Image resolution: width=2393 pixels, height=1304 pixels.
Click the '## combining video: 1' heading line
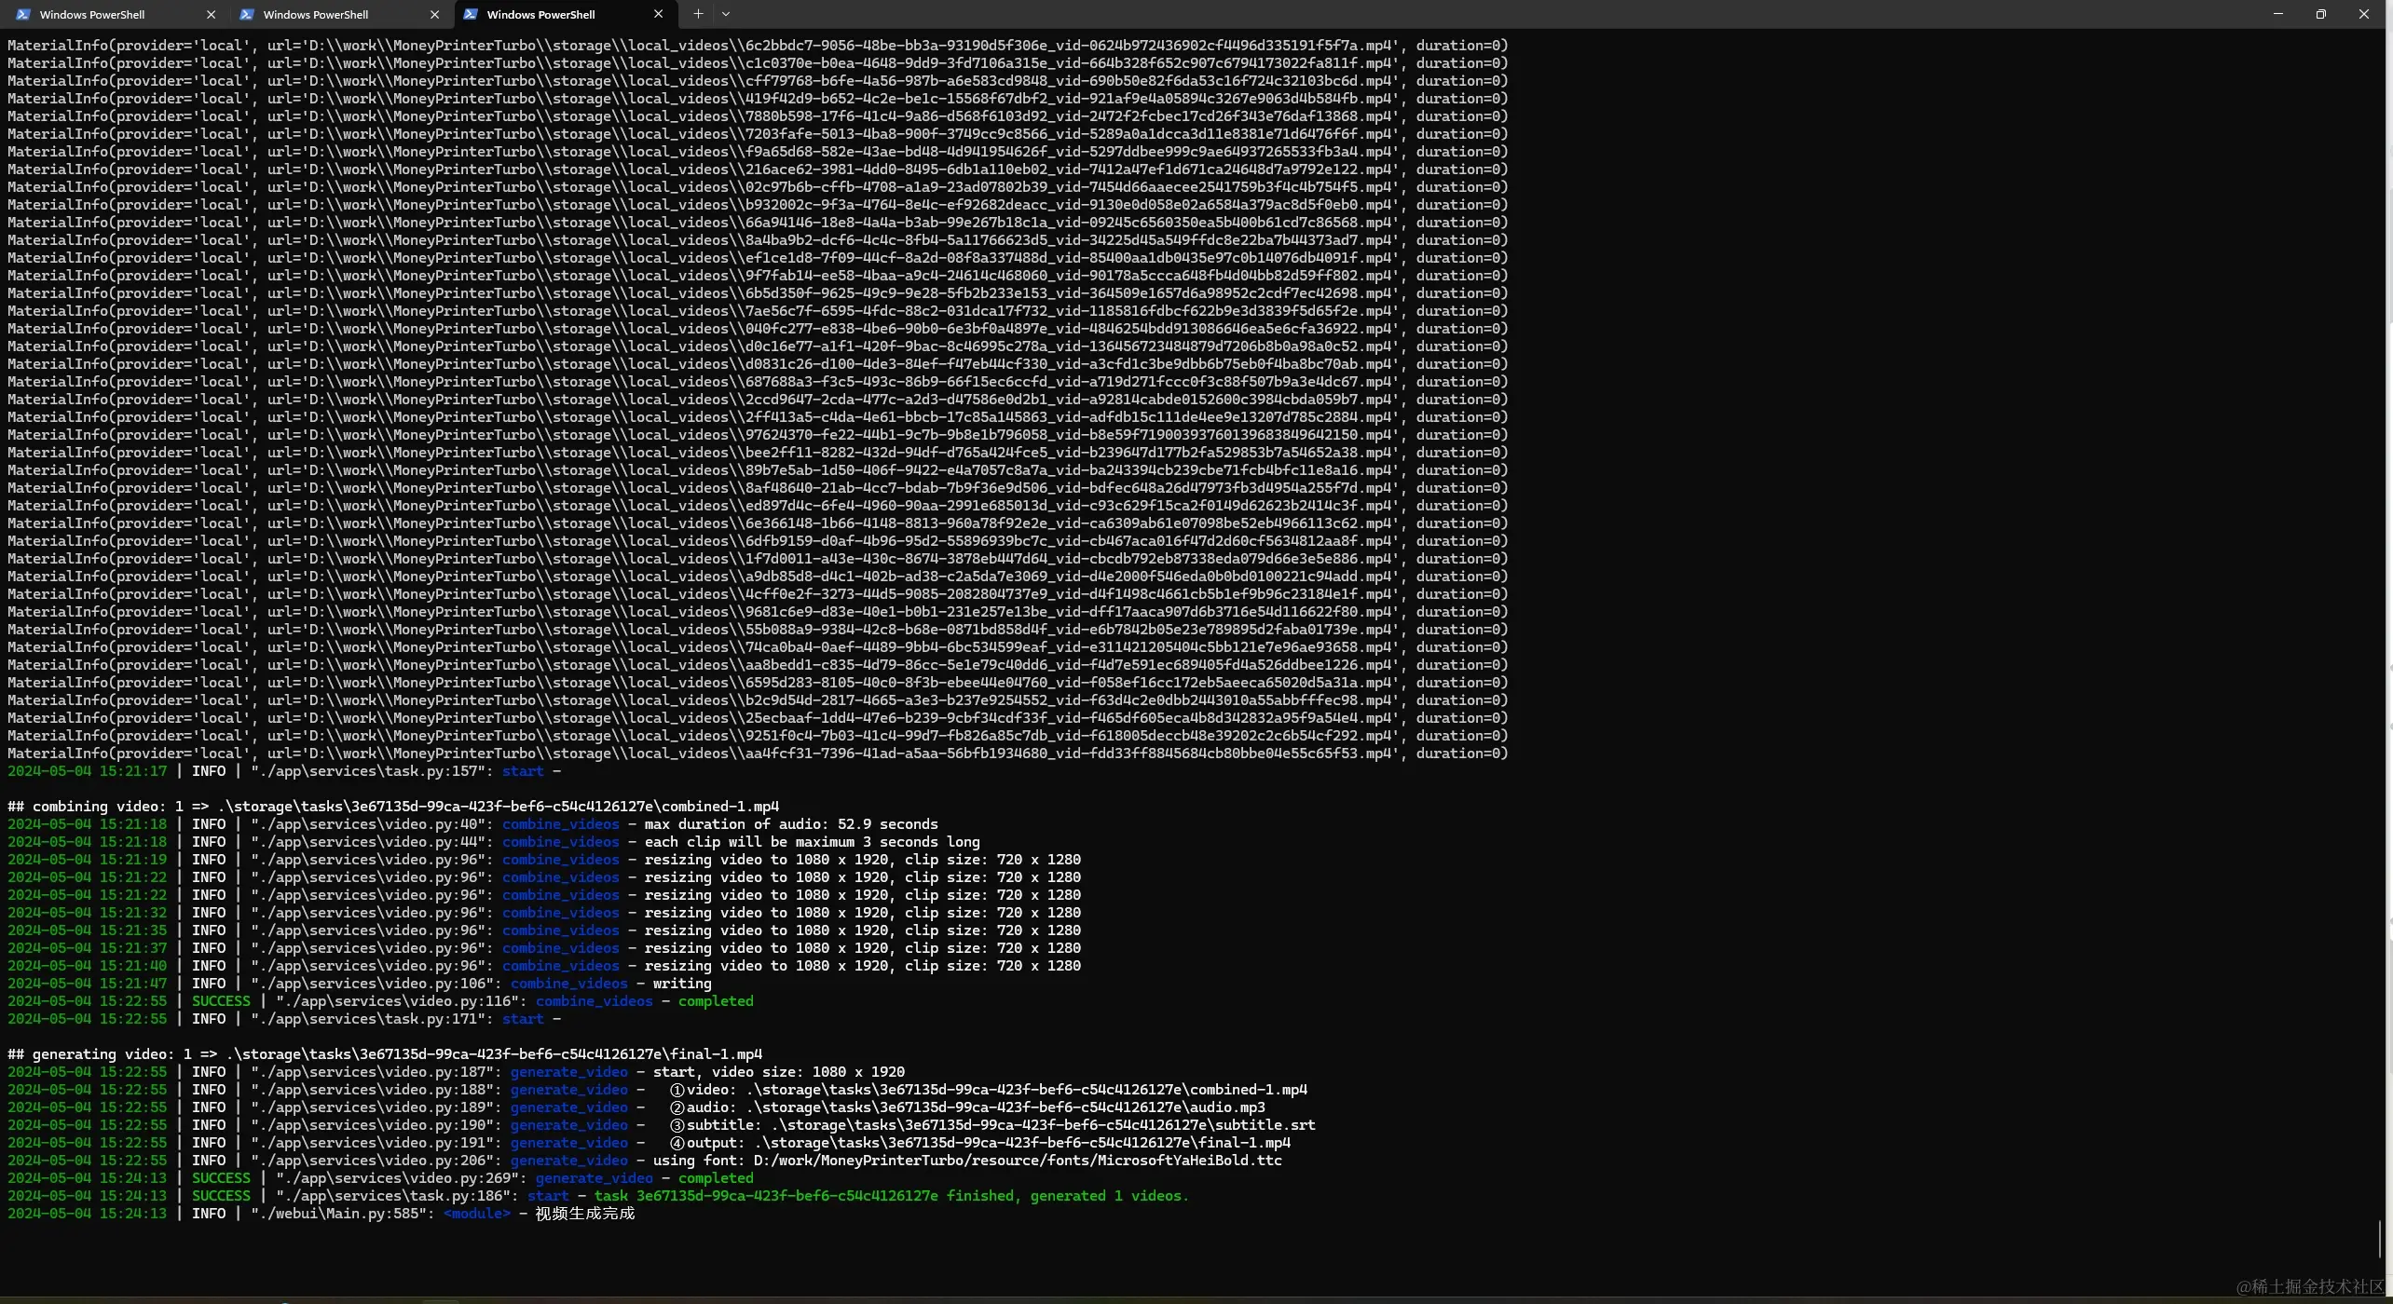[x=391, y=807]
